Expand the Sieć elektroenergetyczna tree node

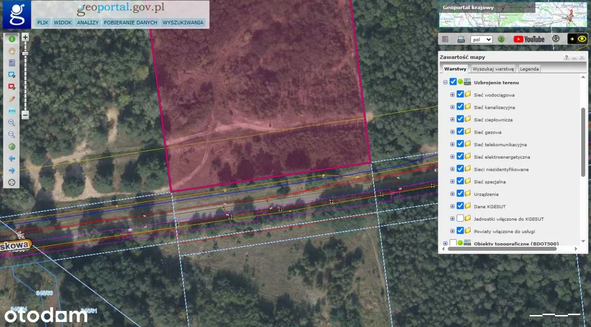452,157
